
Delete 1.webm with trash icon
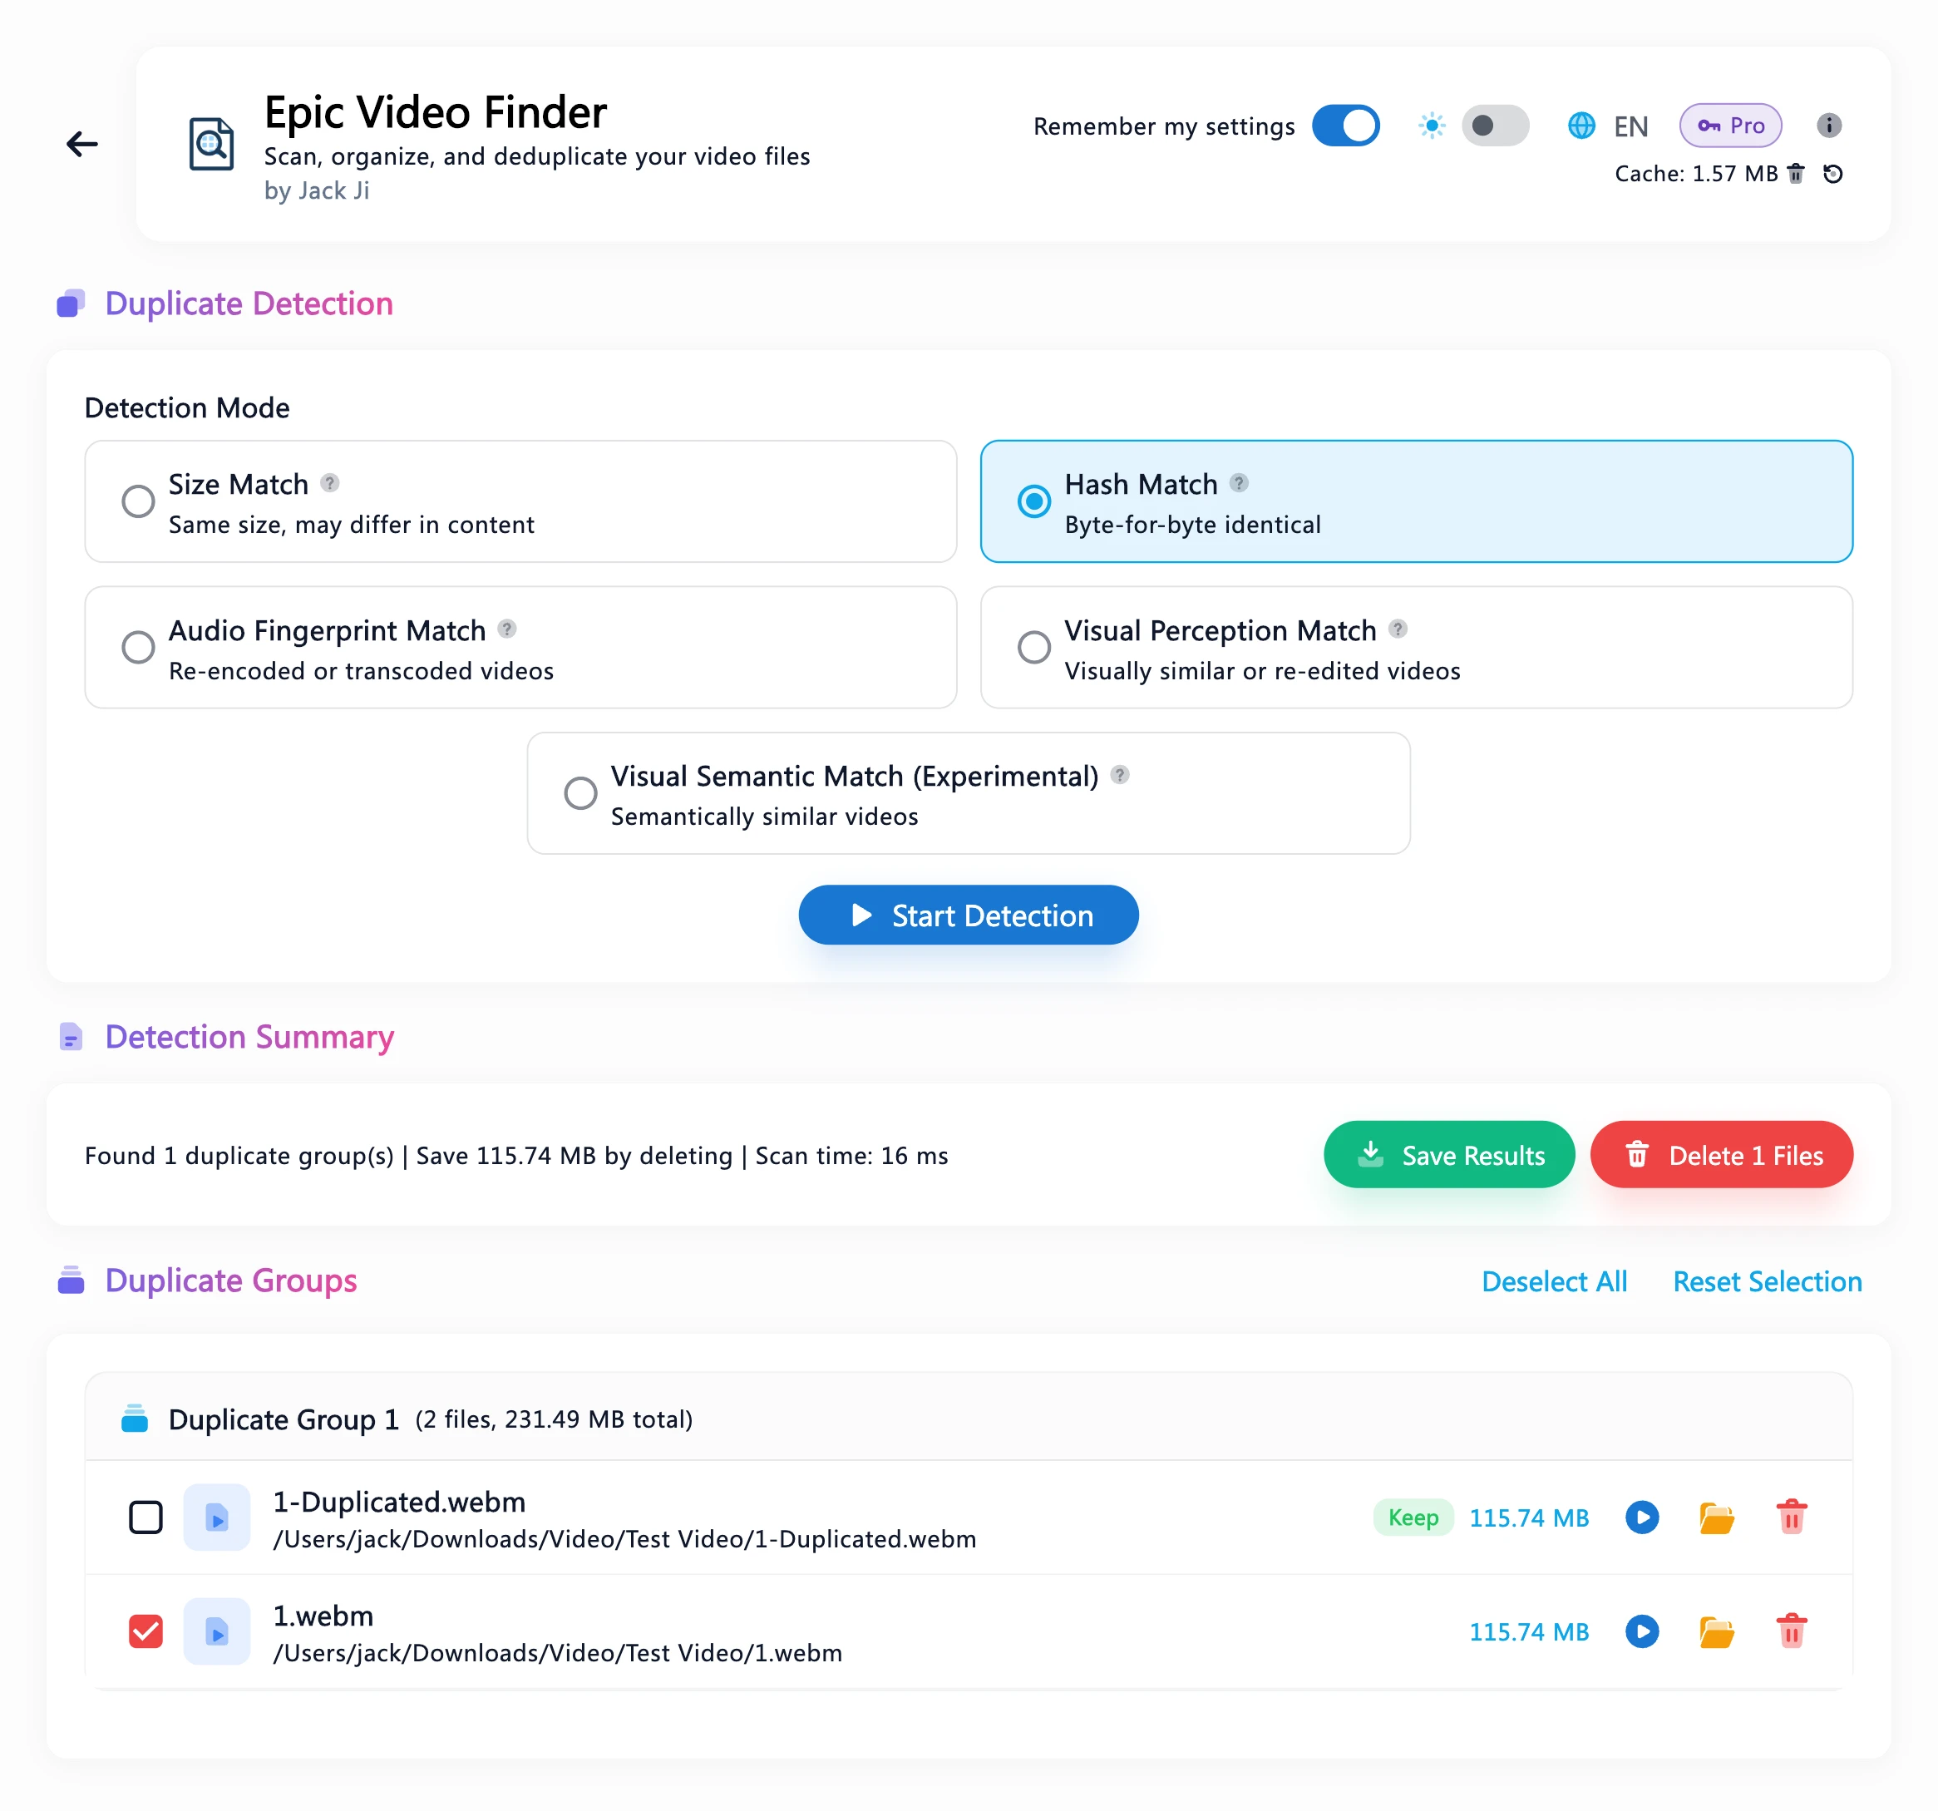1791,1631
